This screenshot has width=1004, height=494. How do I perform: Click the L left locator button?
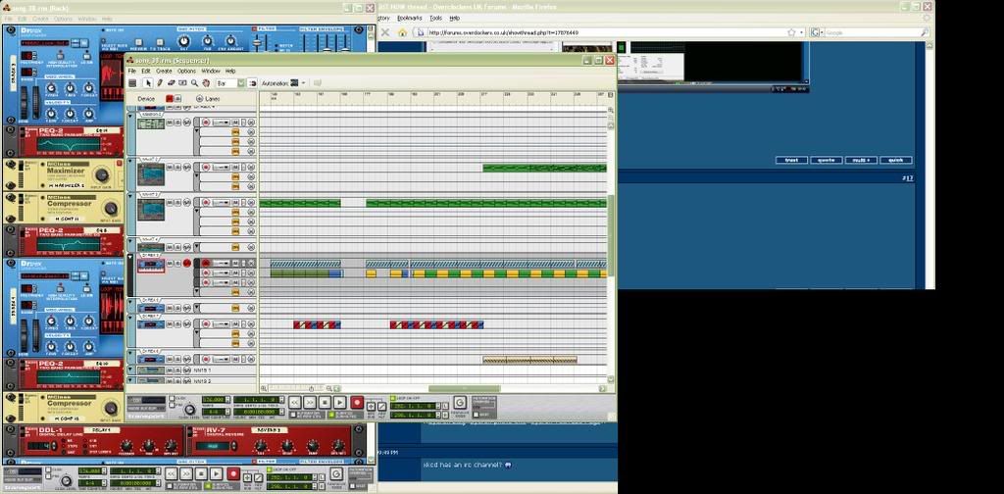pyautogui.click(x=445, y=406)
